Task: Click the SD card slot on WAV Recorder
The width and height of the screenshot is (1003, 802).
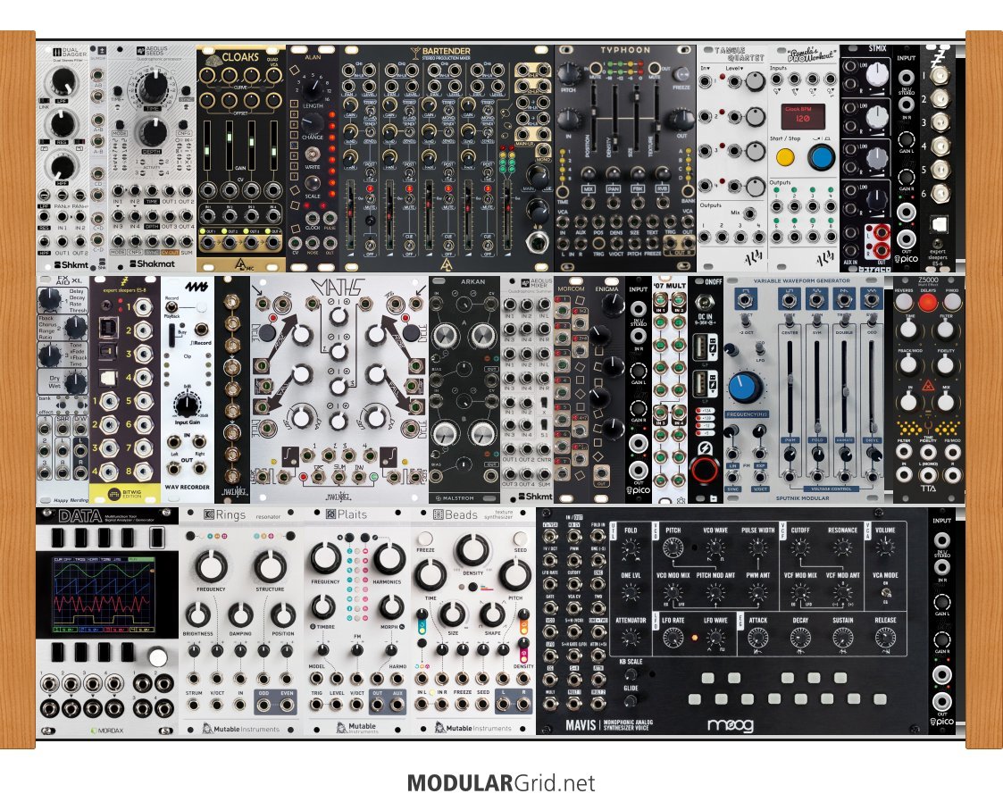Action: click(x=171, y=335)
